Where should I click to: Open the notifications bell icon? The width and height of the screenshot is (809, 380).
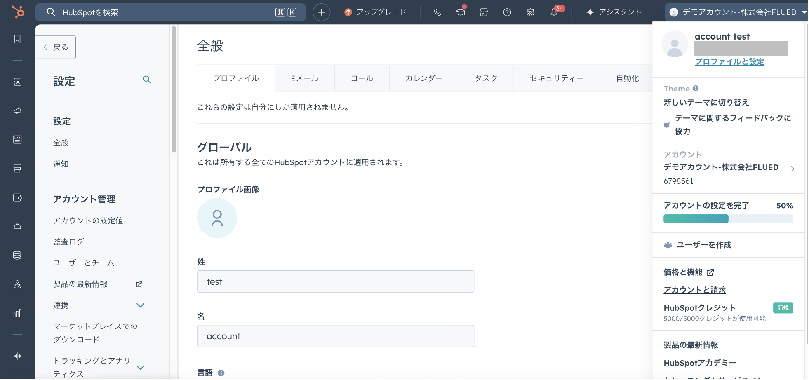(x=554, y=12)
